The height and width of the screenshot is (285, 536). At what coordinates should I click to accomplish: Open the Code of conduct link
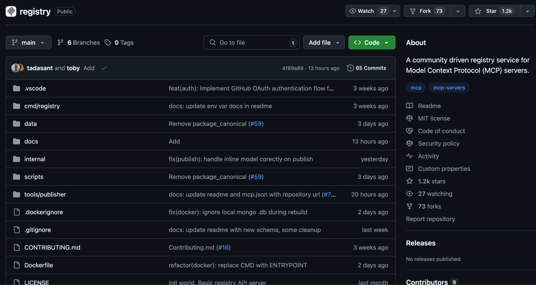(x=441, y=131)
